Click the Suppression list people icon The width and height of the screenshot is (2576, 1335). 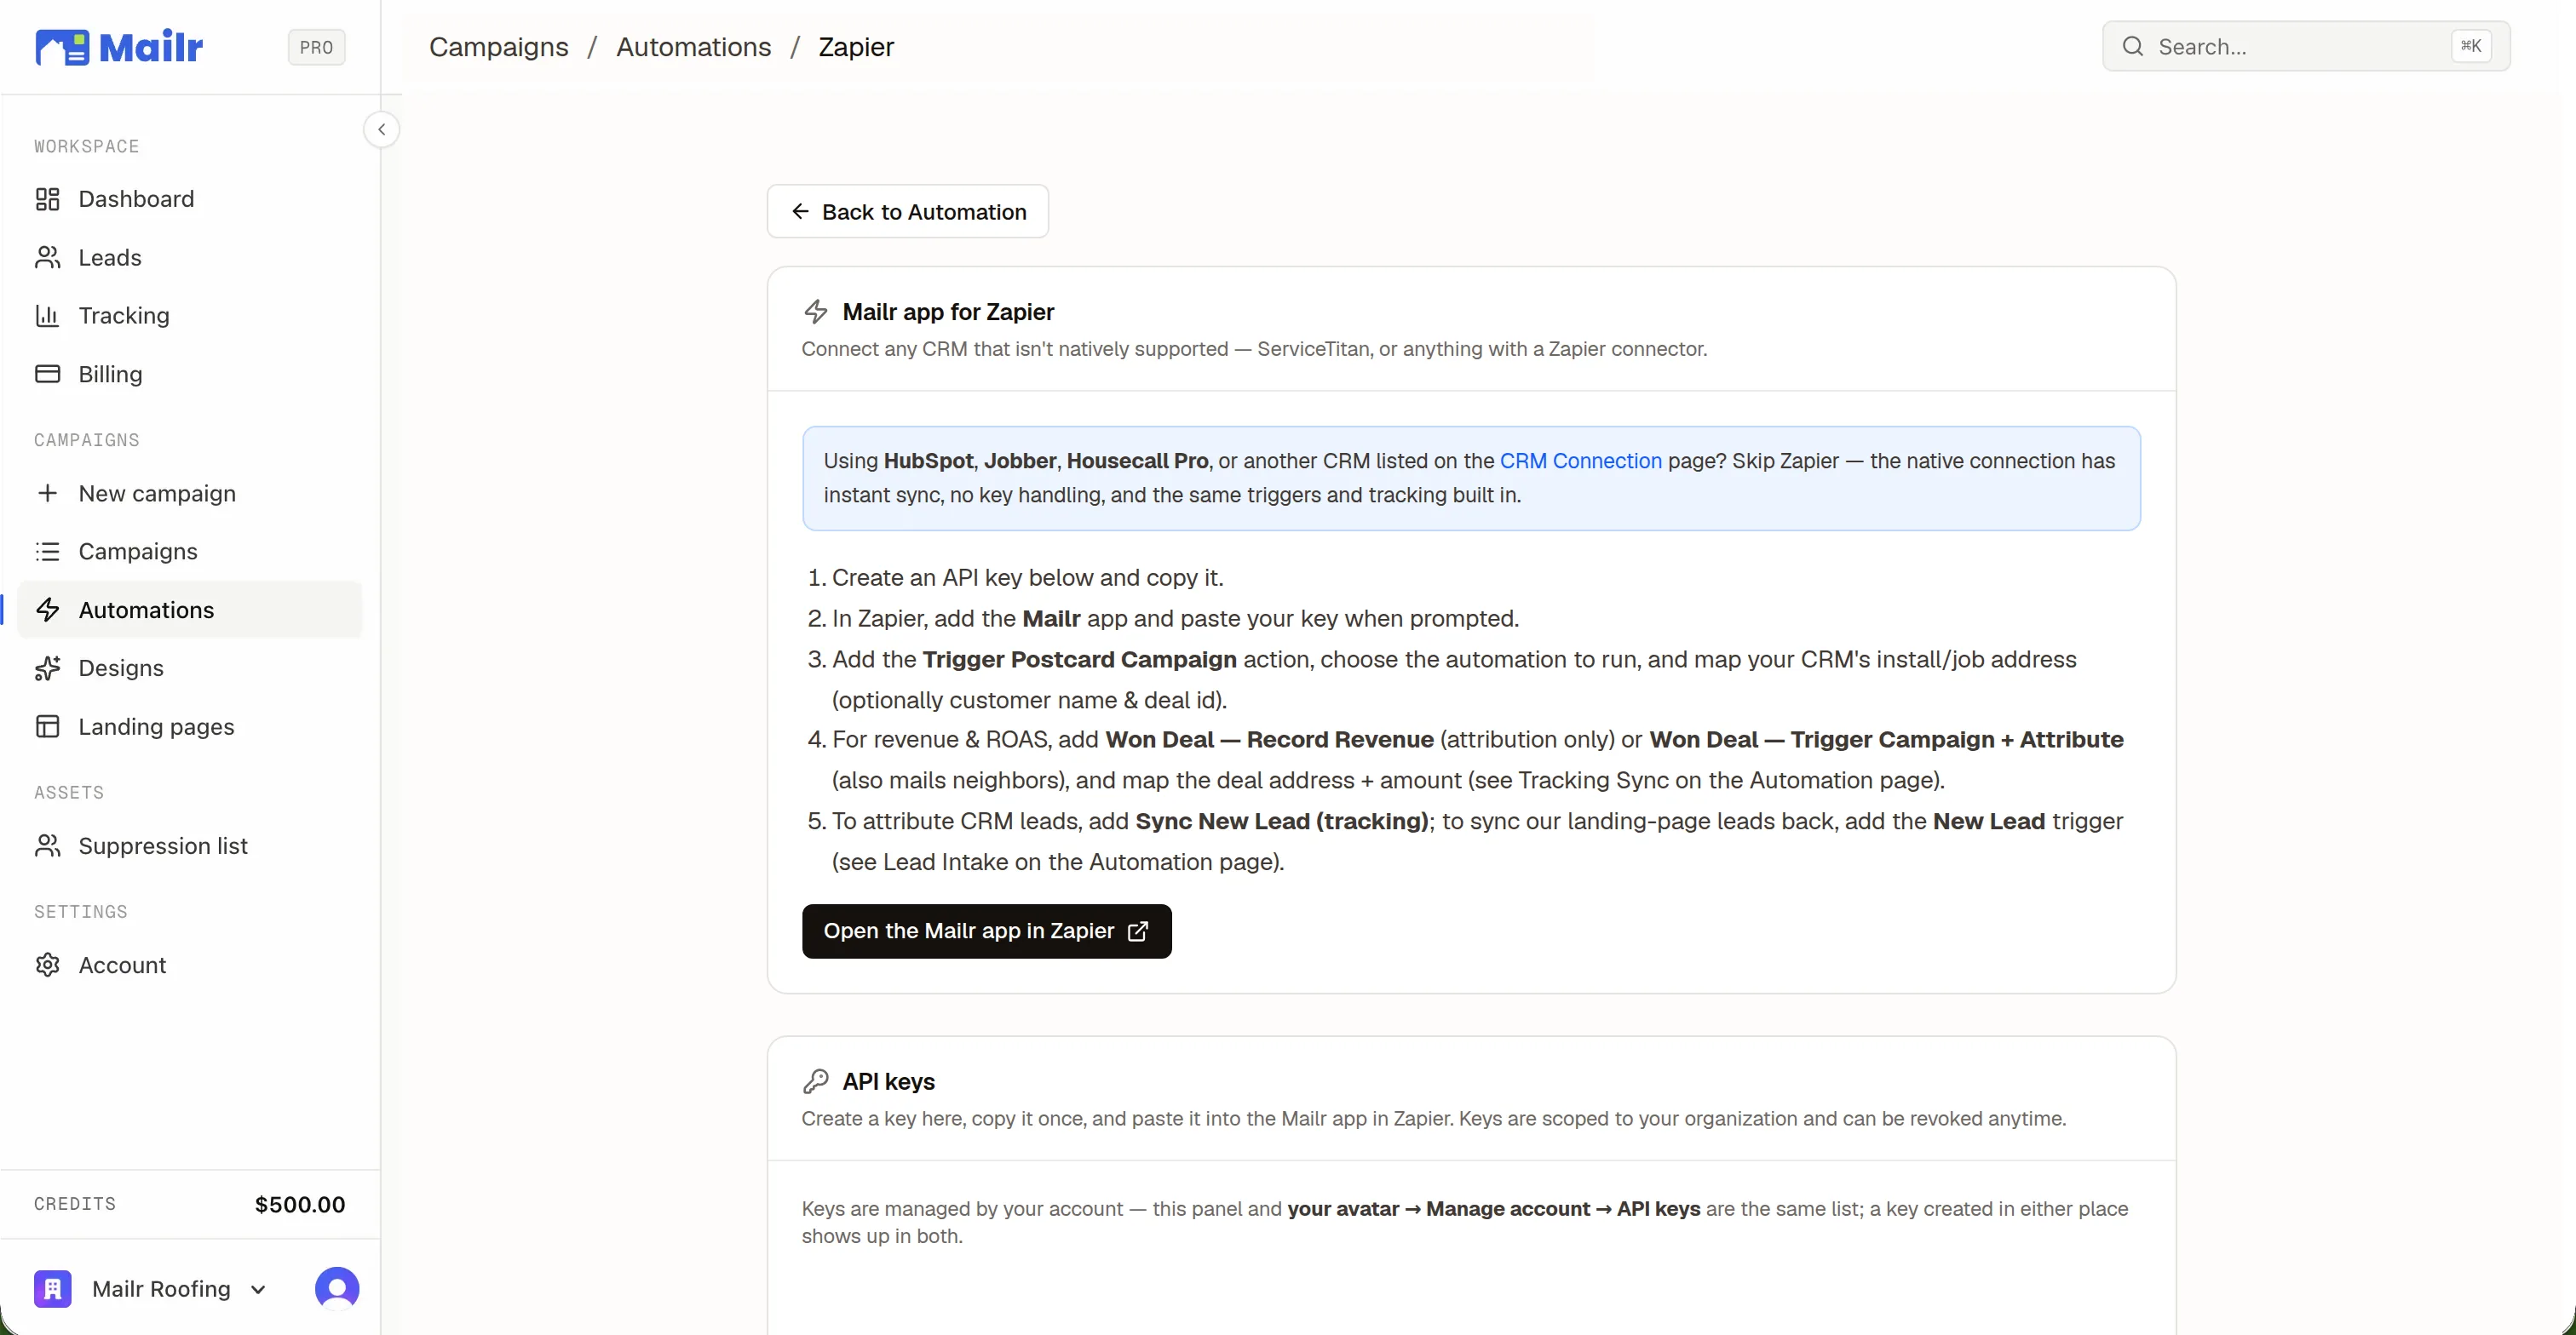tap(47, 845)
